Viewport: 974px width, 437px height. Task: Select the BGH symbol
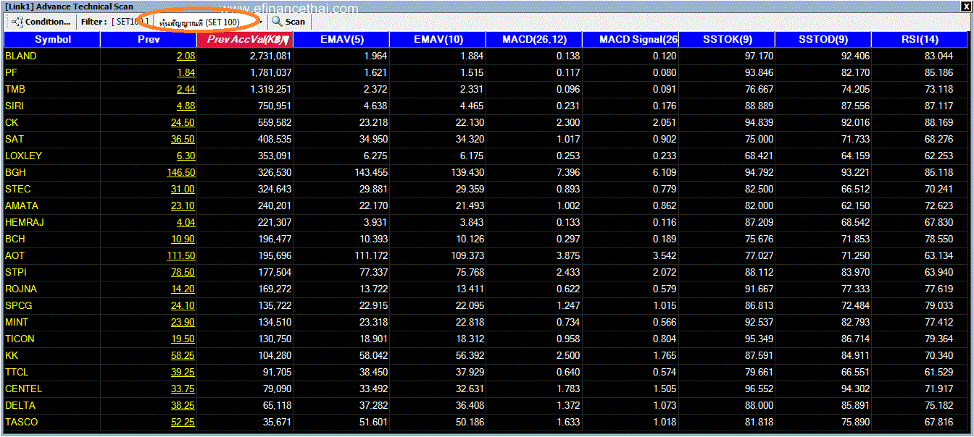(x=14, y=172)
